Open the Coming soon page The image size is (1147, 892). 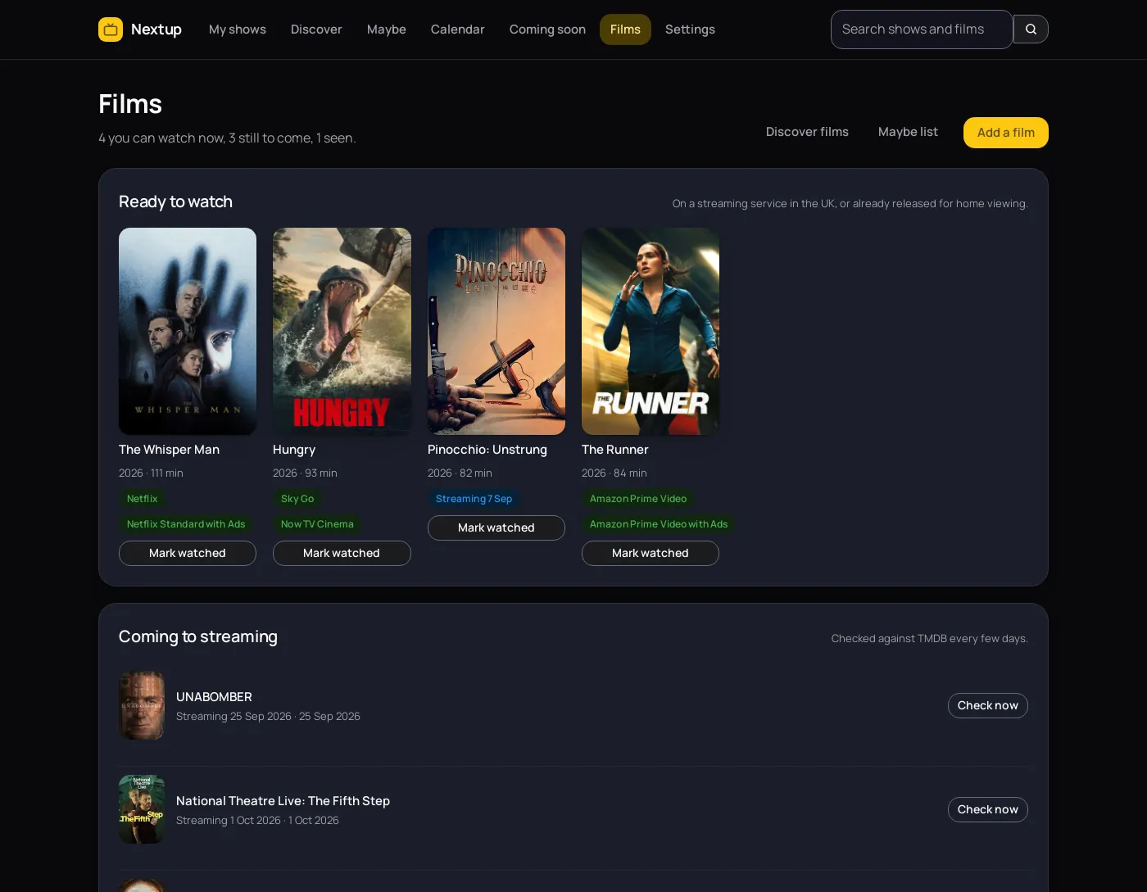[547, 29]
